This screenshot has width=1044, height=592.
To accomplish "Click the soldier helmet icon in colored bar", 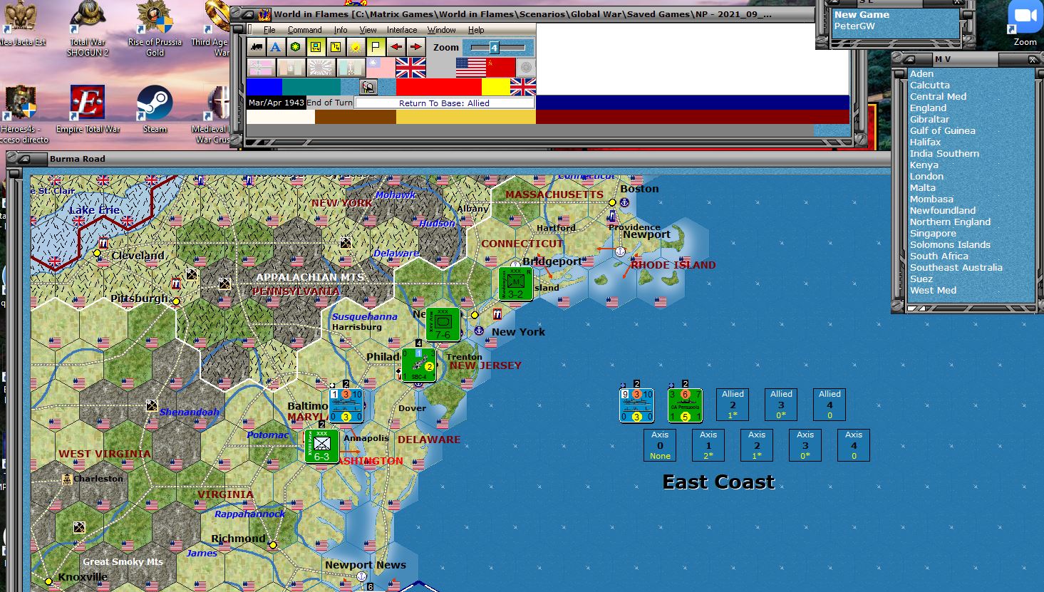I will click(368, 87).
